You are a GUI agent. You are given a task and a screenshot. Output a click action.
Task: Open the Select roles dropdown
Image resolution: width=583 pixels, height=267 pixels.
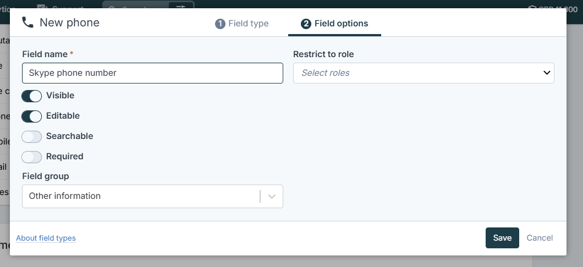click(424, 73)
